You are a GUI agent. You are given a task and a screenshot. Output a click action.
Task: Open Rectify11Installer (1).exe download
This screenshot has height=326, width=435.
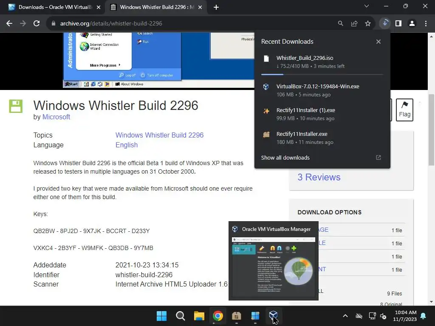(322, 114)
